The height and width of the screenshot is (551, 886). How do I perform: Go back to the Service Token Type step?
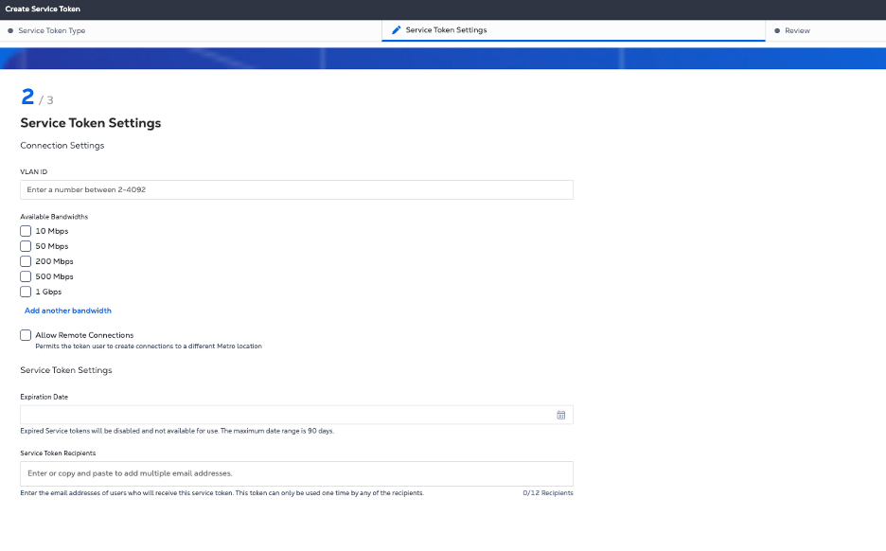tap(52, 31)
